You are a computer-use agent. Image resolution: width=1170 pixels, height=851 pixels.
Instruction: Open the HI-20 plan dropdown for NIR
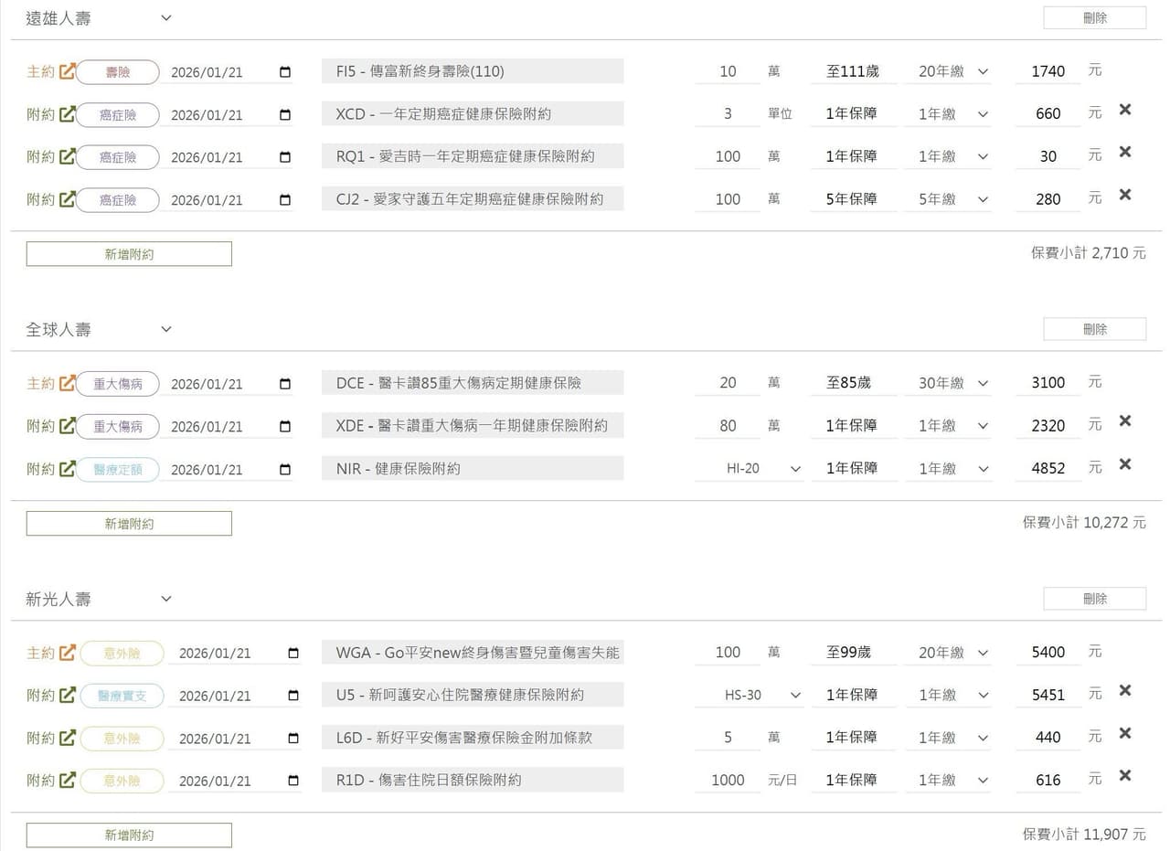(x=750, y=469)
